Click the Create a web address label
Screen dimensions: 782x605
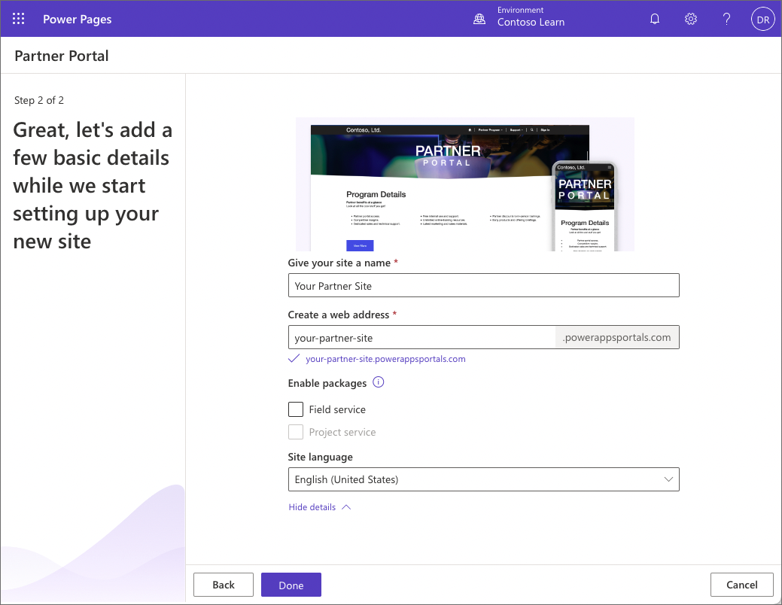click(339, 315)
